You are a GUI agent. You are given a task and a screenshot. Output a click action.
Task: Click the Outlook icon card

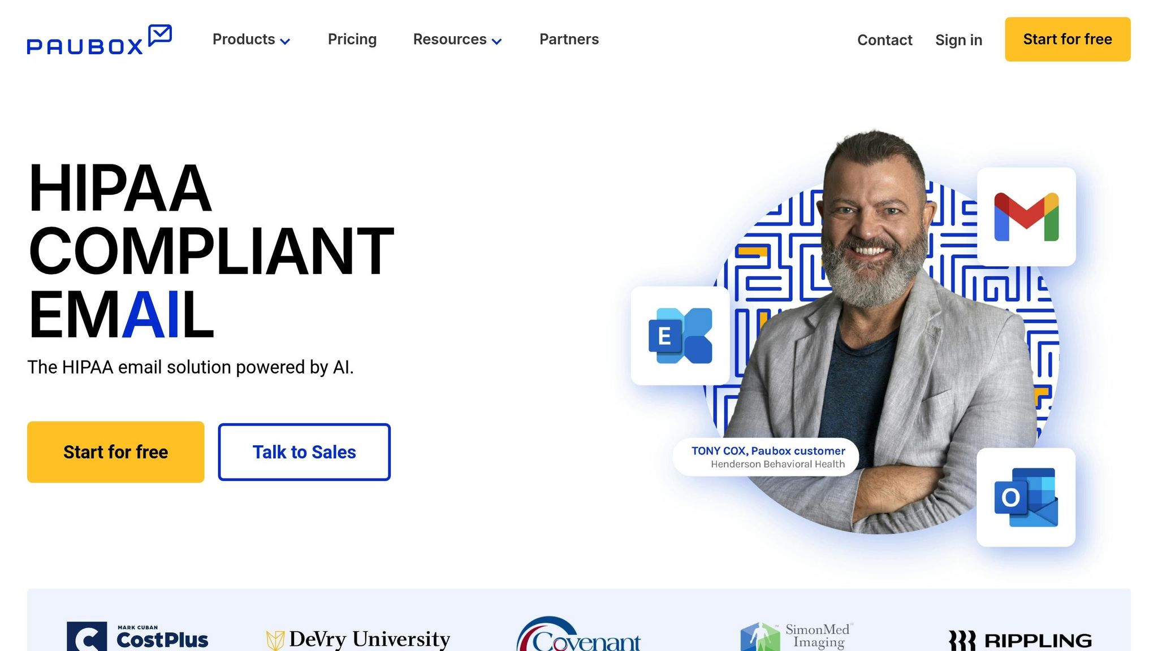click(1026, 497)
